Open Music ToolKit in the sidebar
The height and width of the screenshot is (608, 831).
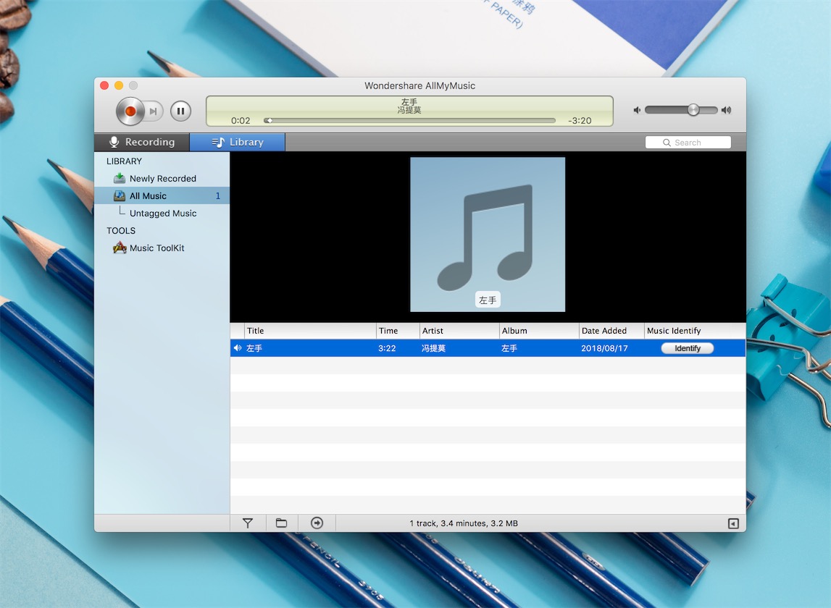pyautogui.click(x=156, y=248)
